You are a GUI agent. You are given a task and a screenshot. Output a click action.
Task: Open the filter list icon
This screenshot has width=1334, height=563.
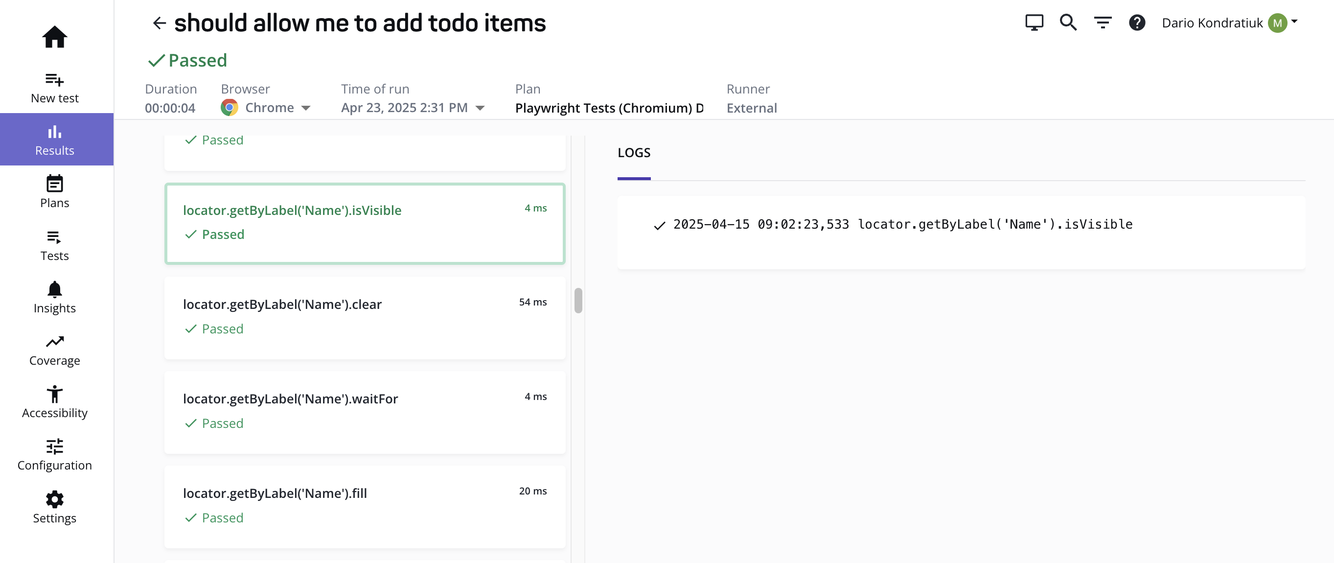(x=1103, y=23)
